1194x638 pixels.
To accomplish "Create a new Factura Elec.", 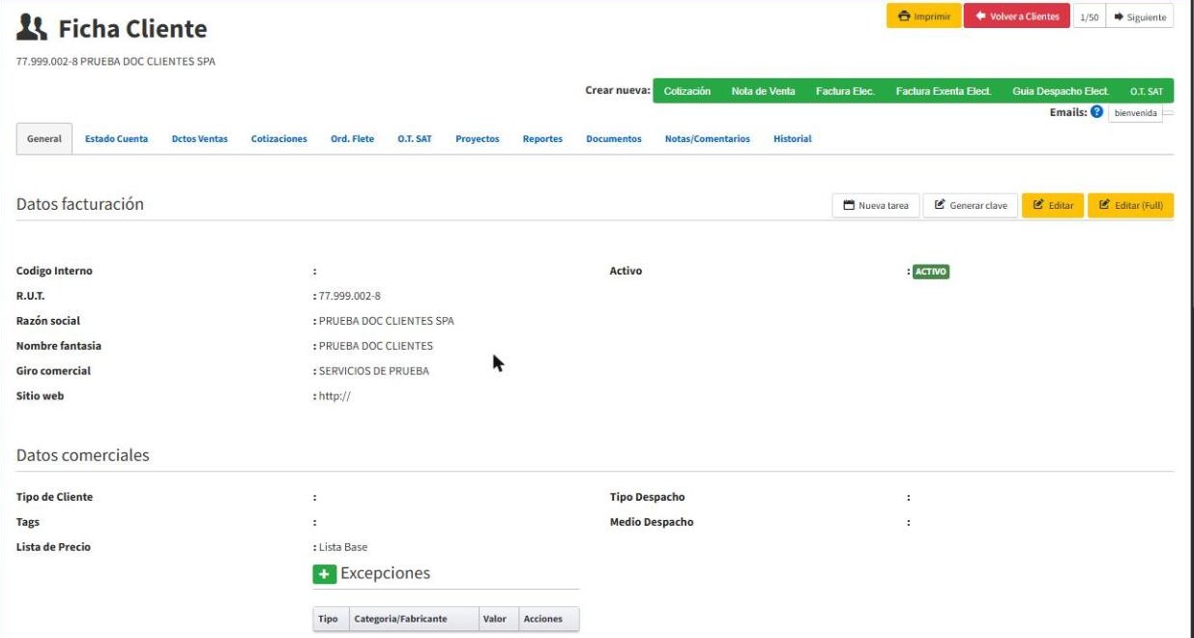I will coord(845,91).
